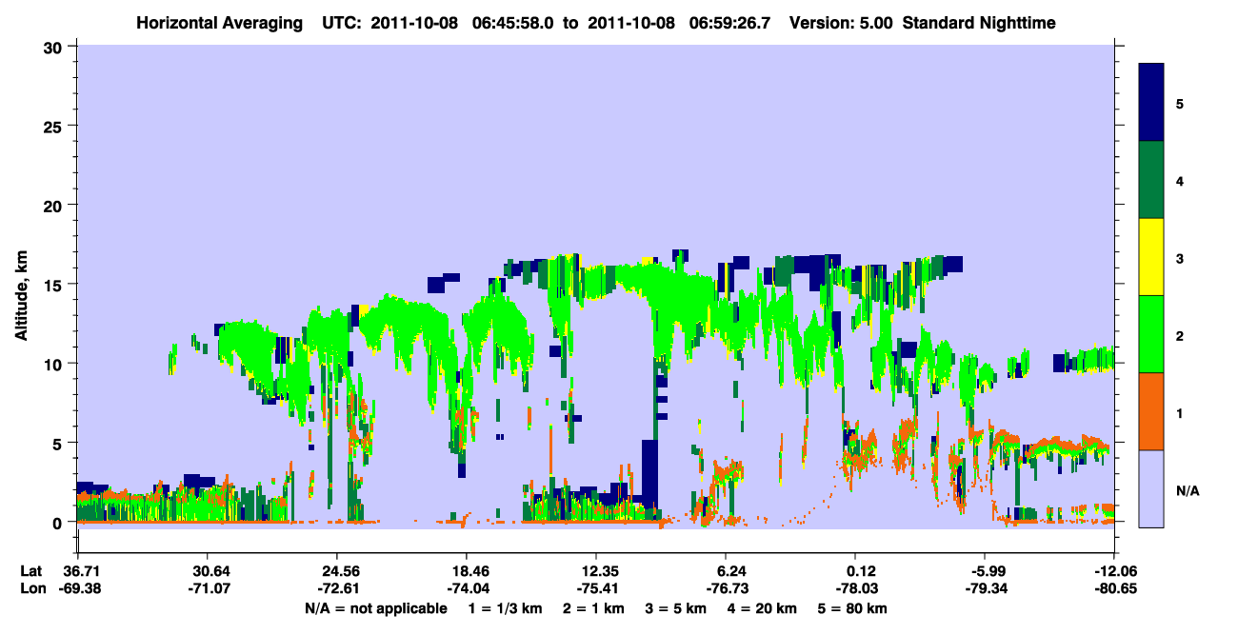Click the 'N/A = not applicable' legend text

376,608
